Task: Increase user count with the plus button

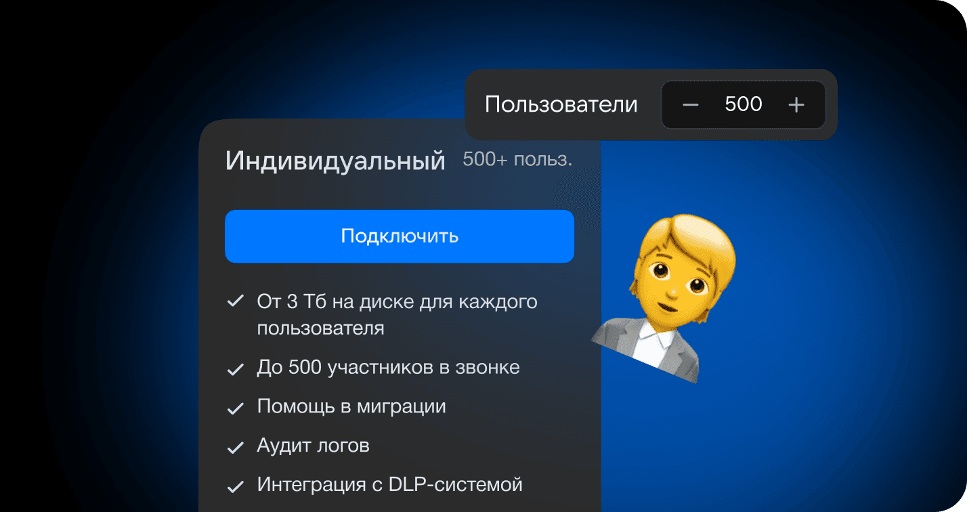Action: tap(796, 104)
